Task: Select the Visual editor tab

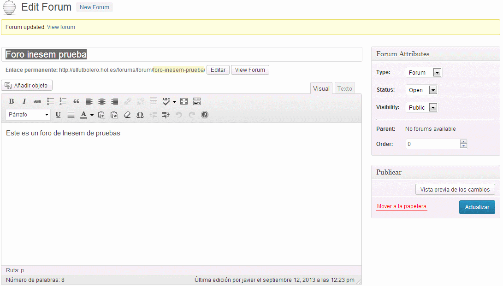Action: [321, 88]
